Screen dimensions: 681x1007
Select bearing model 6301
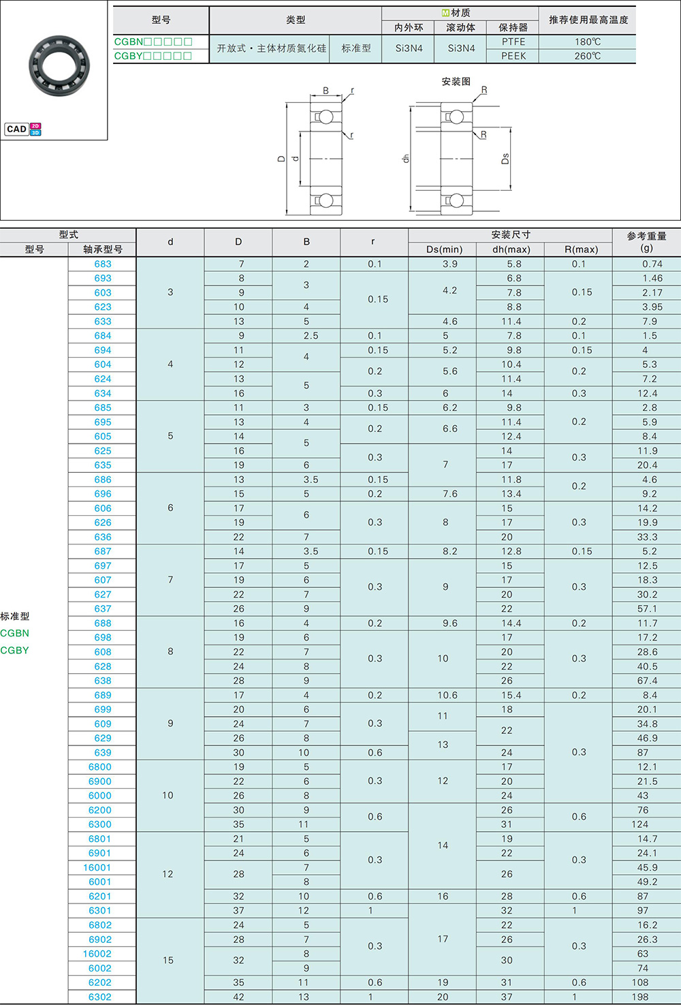pos(100,910)
